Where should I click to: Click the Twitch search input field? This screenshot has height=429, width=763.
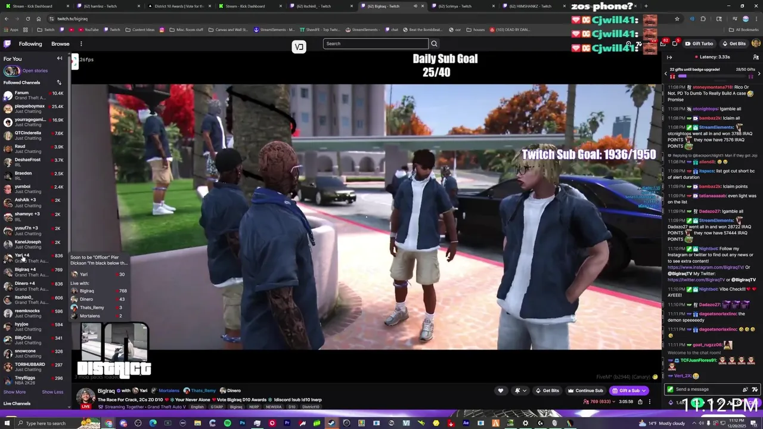[x=375, y=43]
